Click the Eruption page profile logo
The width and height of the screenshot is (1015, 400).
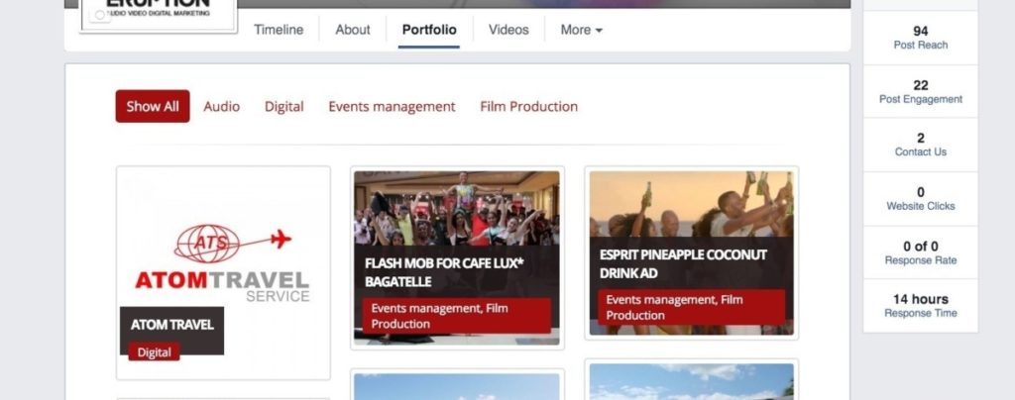point(159,14)
